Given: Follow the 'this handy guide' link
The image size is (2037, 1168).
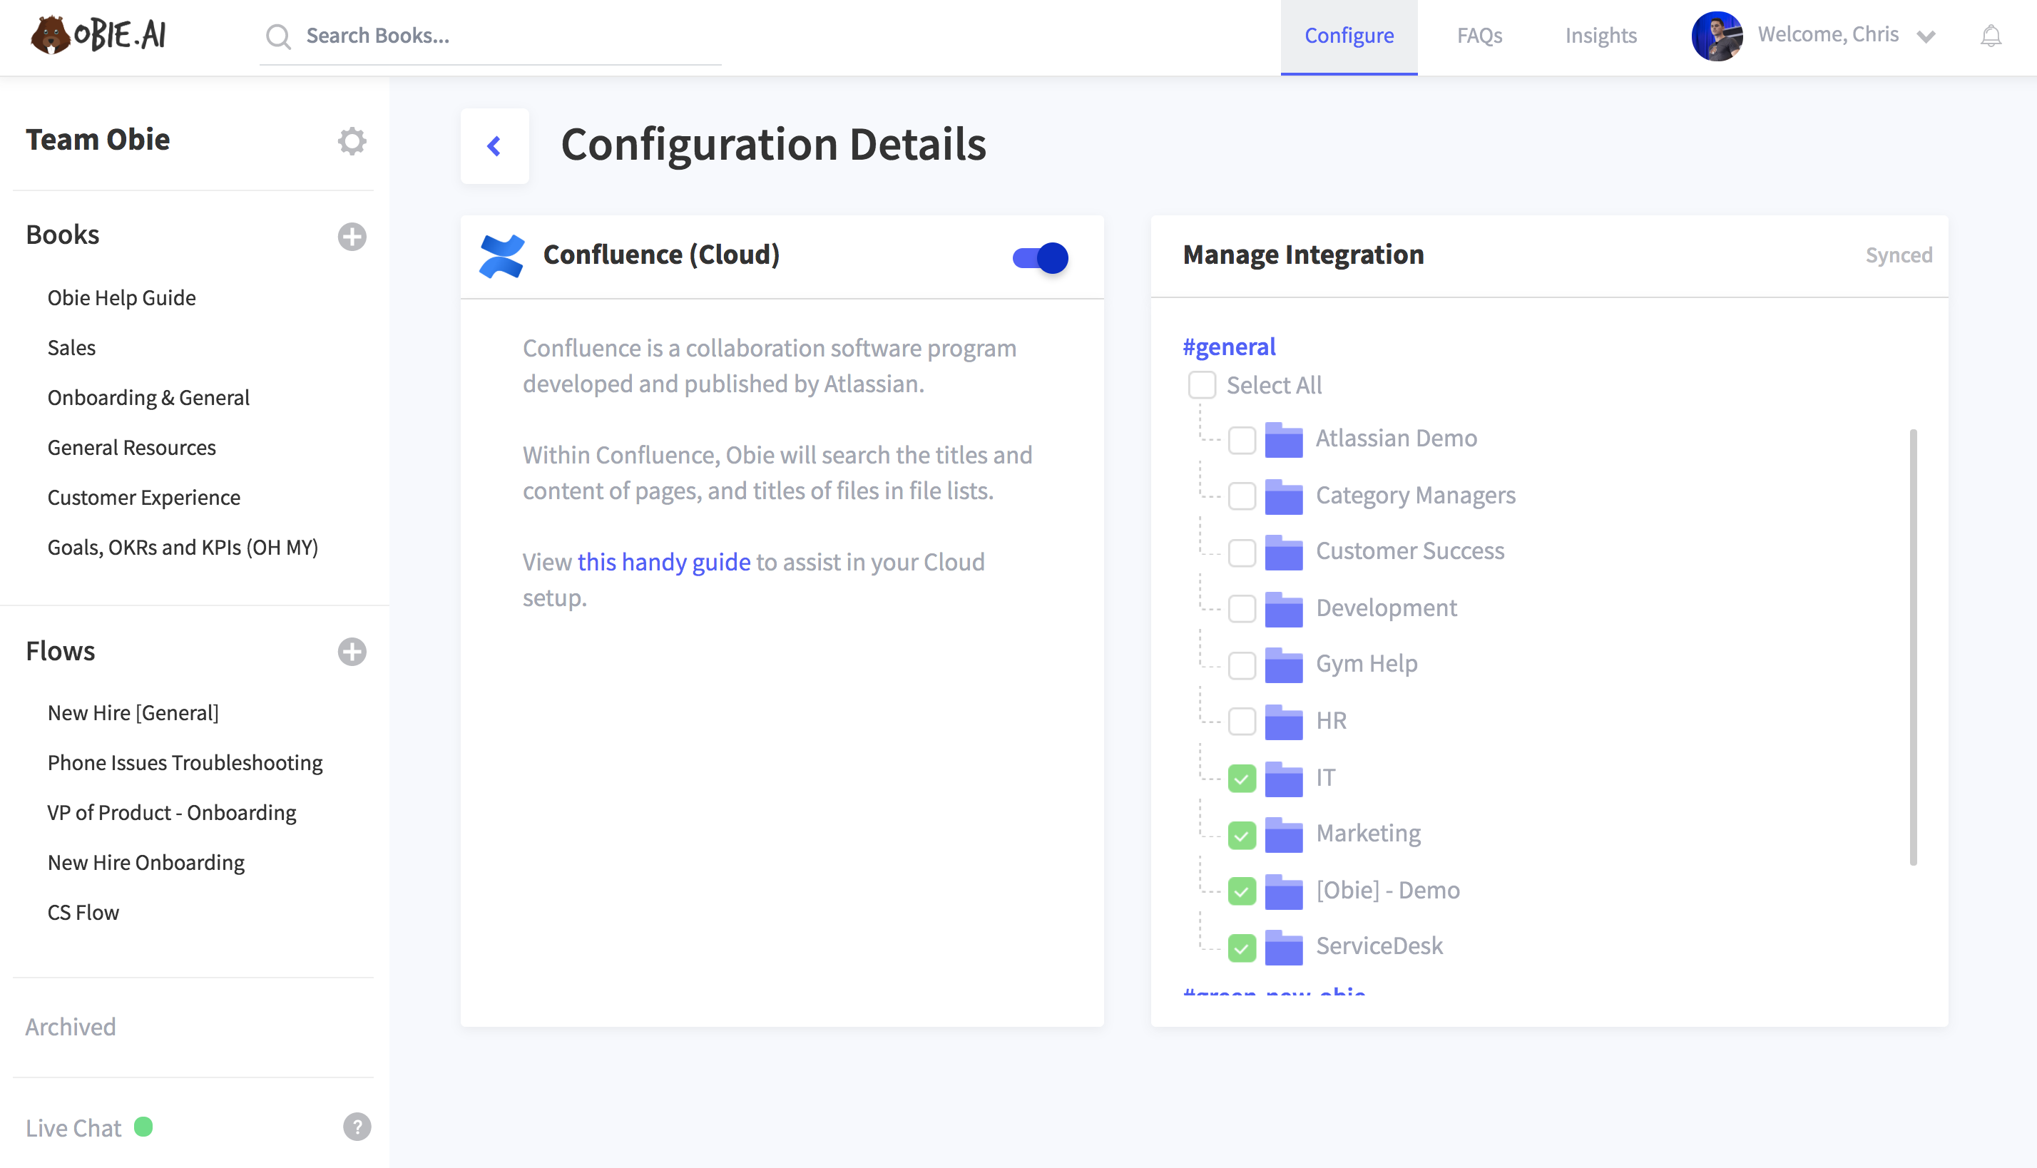Looking at the screenshot, I should point(663,562).
